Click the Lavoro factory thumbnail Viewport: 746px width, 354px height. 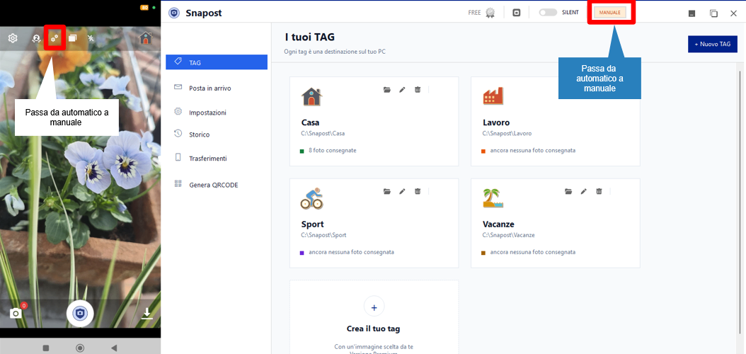tap(493, 96)
